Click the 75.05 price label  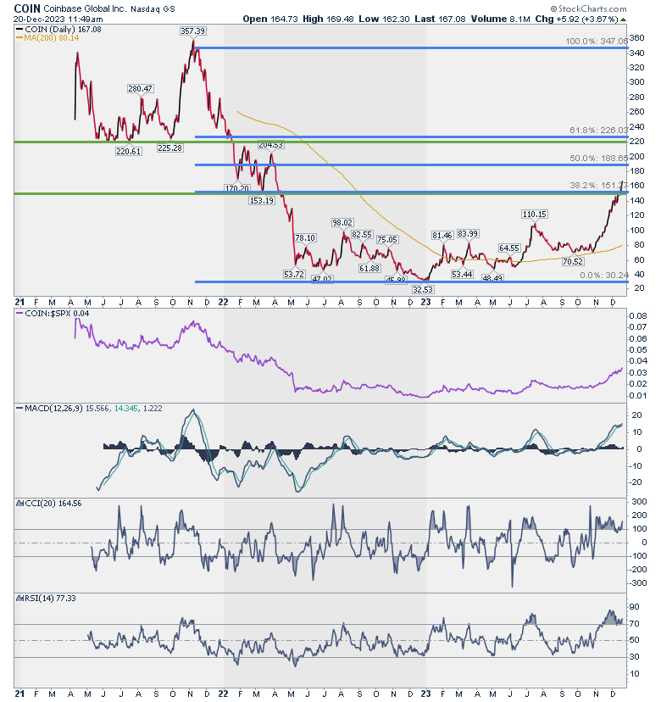coord(386,240)
